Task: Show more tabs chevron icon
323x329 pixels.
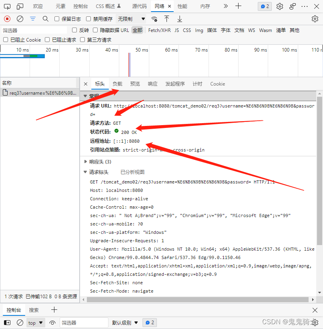Action: [226, 6]
